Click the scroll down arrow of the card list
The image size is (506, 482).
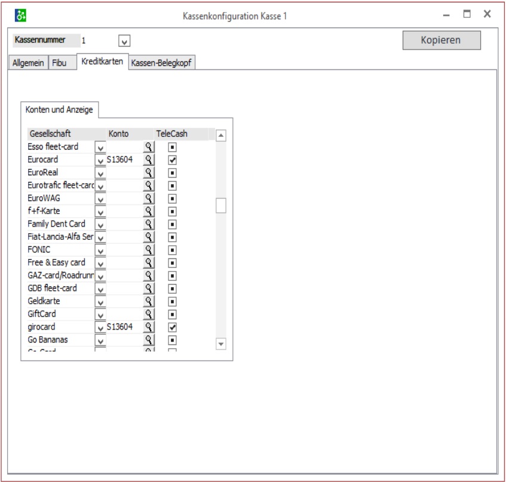pos(220,344)
